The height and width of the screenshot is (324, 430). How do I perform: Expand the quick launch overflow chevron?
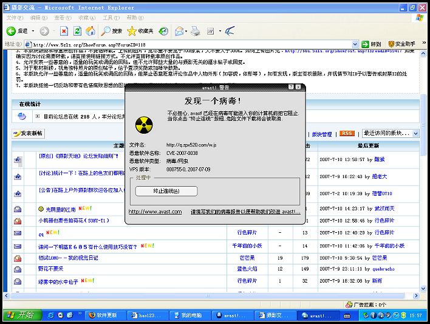80,313
